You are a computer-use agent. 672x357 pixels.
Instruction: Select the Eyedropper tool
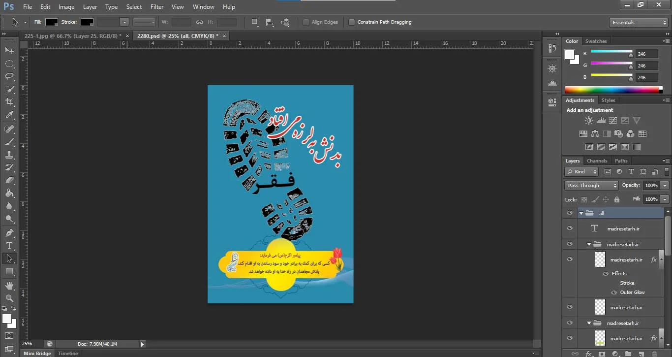point(9,115)
